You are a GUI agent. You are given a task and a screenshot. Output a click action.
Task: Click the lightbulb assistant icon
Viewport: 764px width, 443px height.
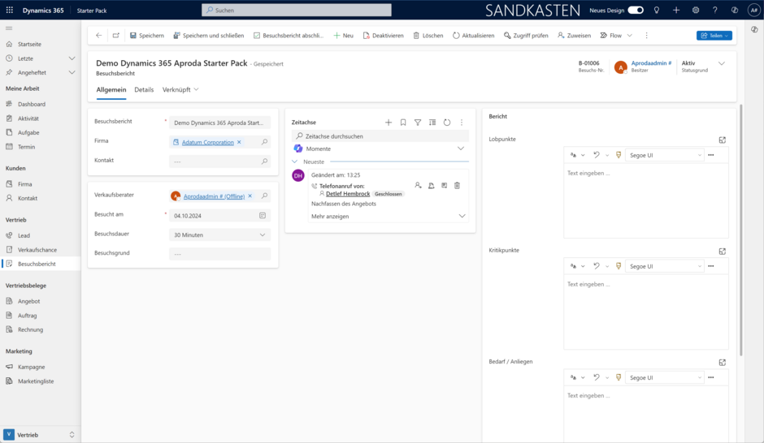[x=657, y=10]
